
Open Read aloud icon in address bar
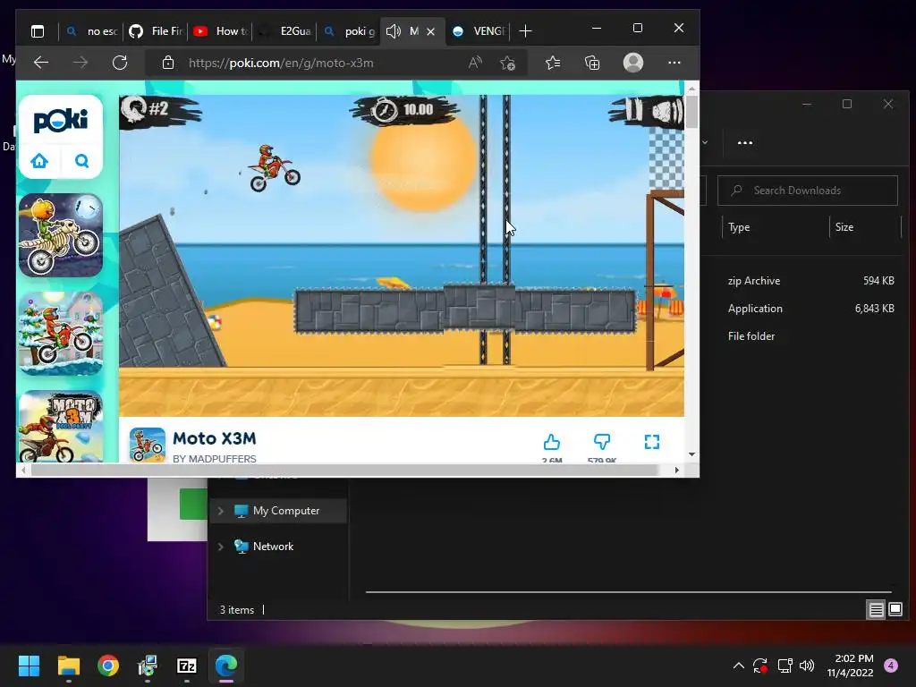coord(475,63)
